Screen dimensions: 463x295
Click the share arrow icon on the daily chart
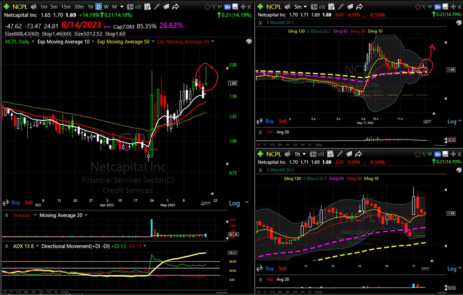[x=176, y=7]
